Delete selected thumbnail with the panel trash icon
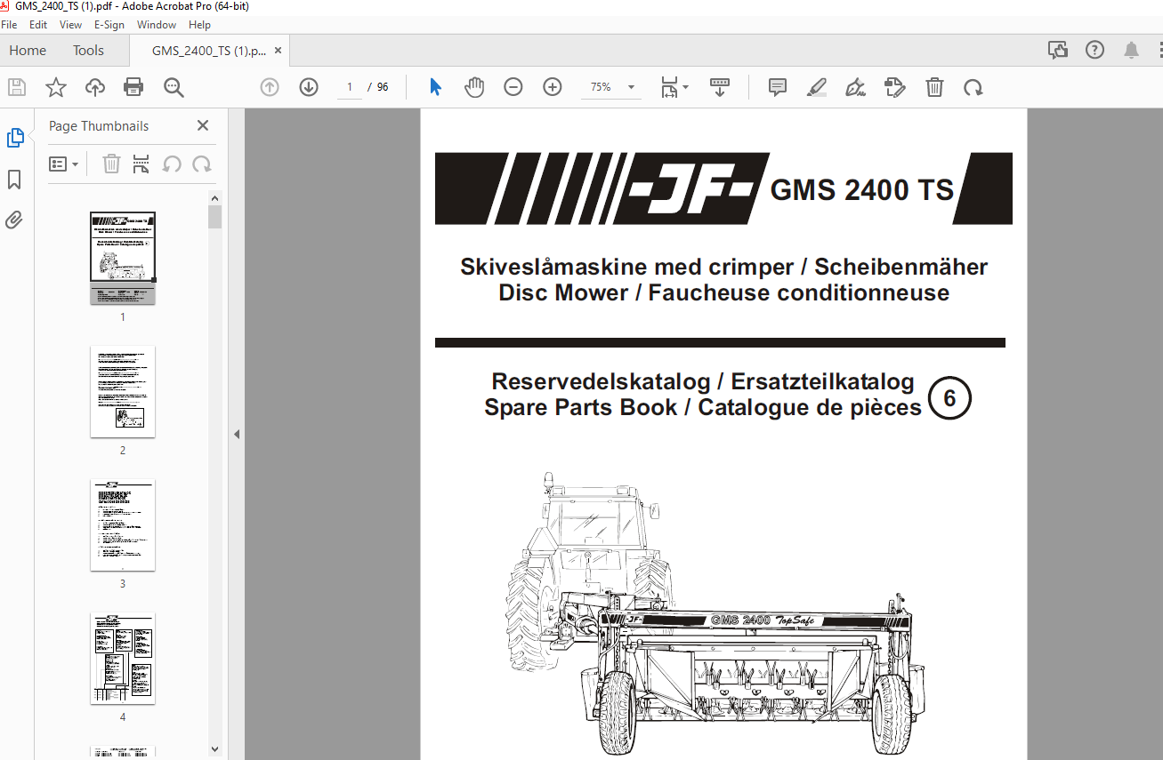Viewport: 1163px width, 760px height. click(111, 164)
